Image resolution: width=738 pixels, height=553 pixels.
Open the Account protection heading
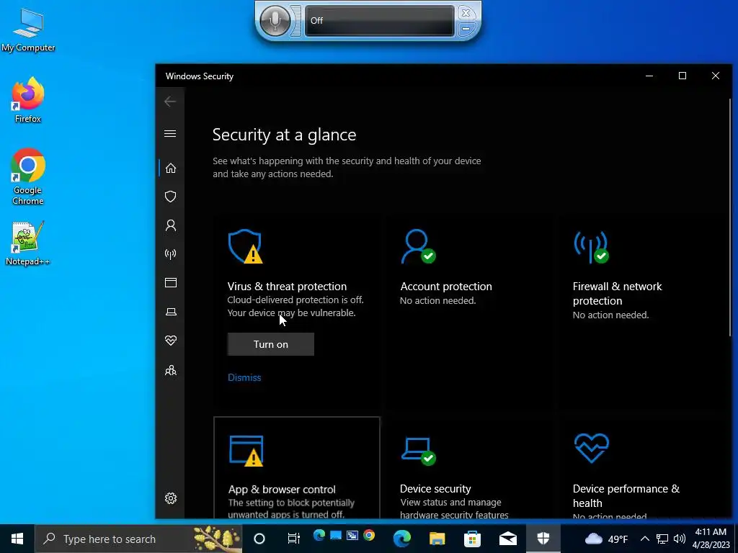coord(446,287)
